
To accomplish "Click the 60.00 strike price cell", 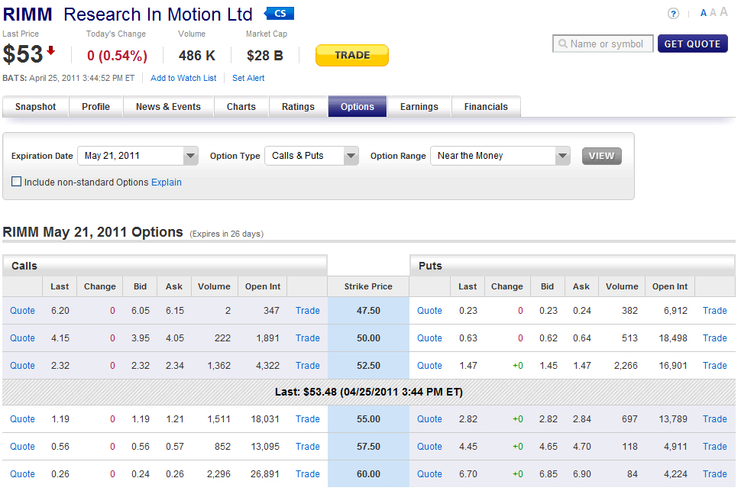I will coord(368,473).
